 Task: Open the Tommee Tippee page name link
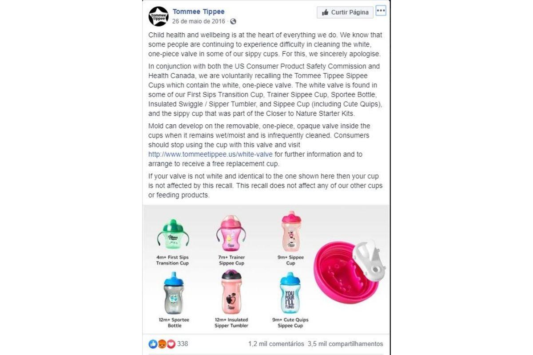pyautogui.click(x=199, y=12)
